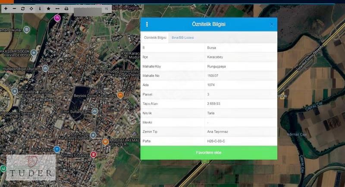
Task: Open the Bina/BB Listesi tab
Action: (x=182, y=38)
